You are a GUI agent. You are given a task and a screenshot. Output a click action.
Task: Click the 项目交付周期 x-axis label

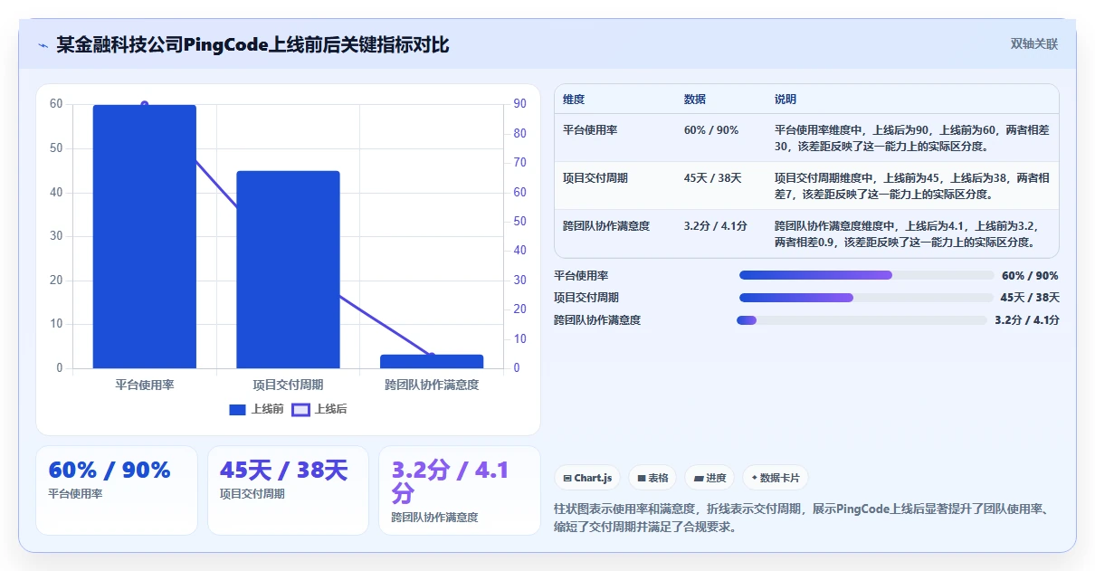pyautogui.click(x=288, y=385)
